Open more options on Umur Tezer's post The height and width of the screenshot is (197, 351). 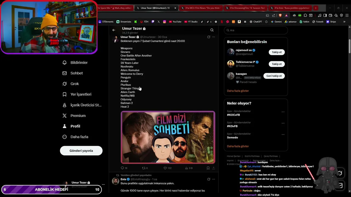point(214,37)
